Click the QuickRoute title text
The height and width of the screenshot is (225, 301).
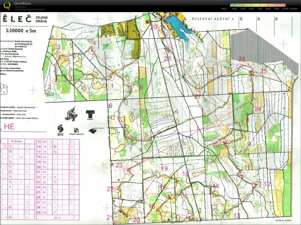(x=23, y=3)
